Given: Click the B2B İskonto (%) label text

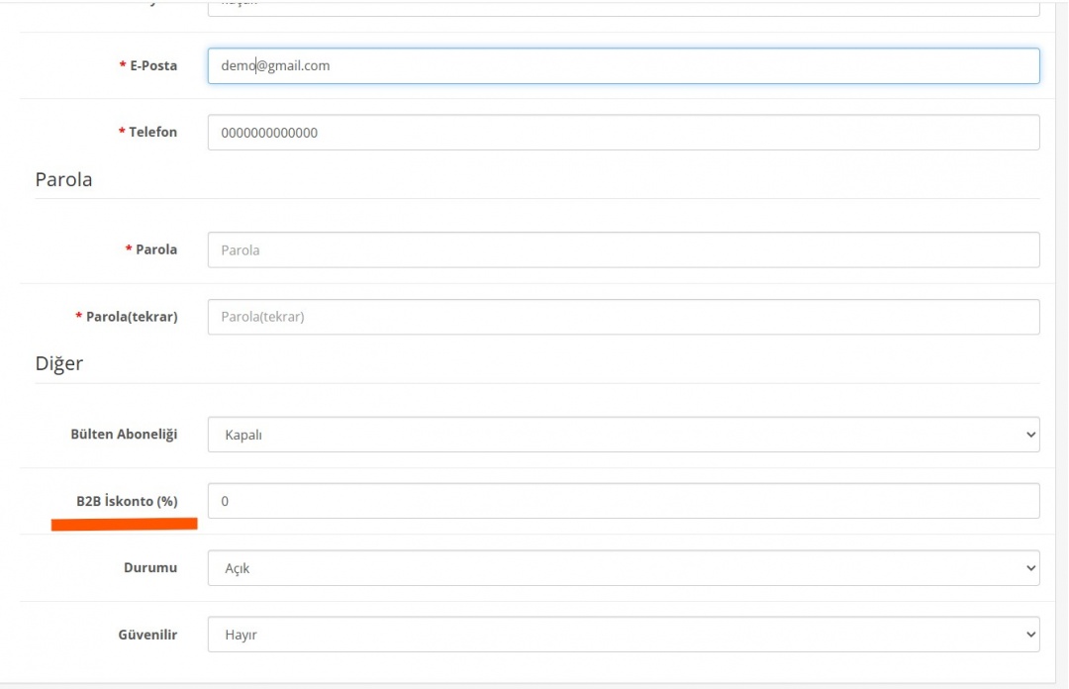Looking at the screenshot, I should click(127, 501).
